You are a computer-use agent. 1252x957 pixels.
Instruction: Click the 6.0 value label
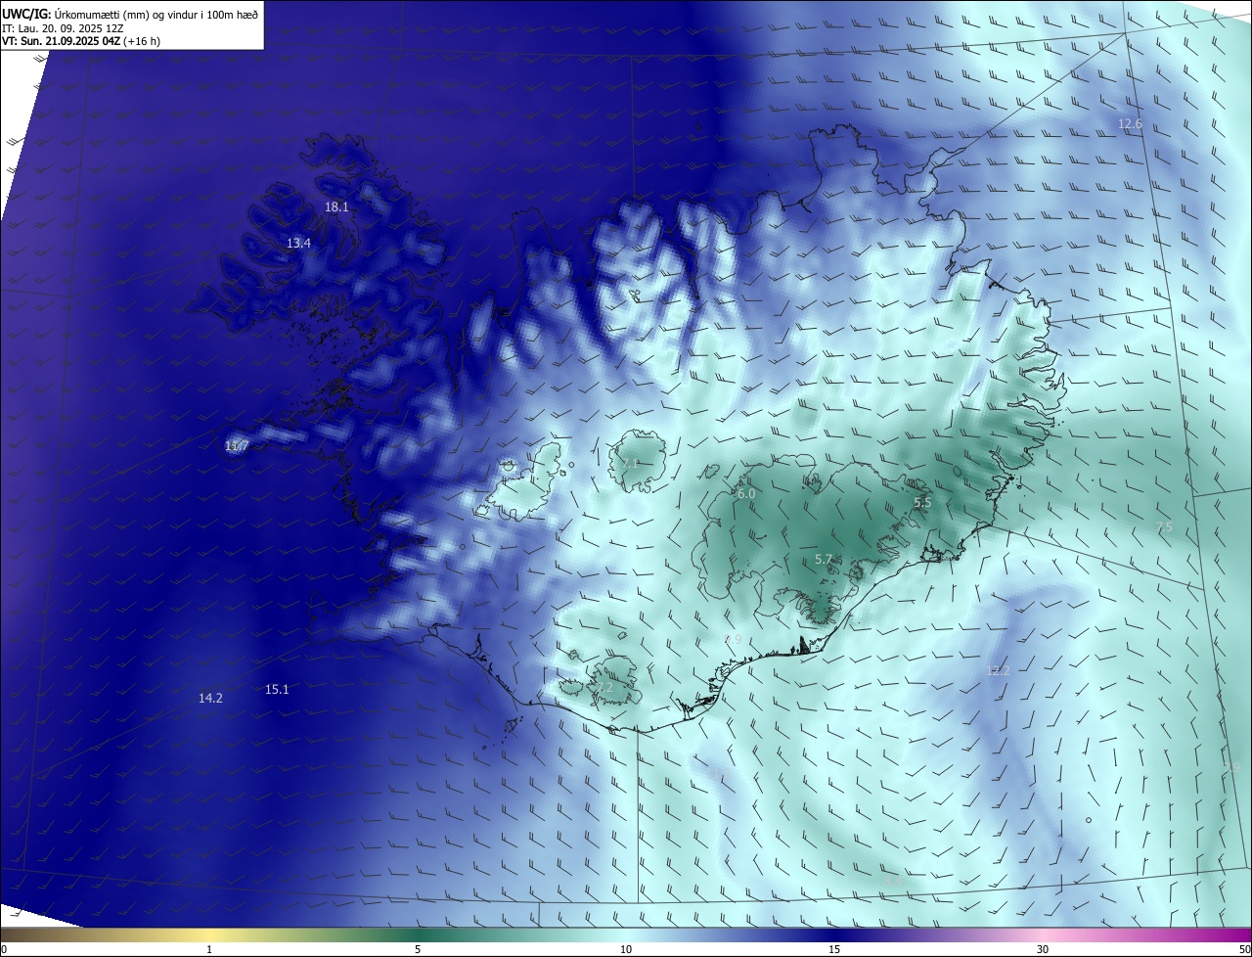[x=746, y=495]
